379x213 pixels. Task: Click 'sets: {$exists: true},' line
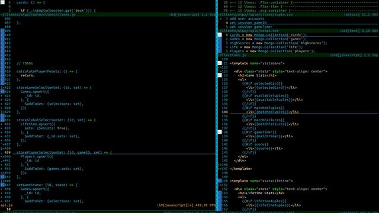point(47,128)
